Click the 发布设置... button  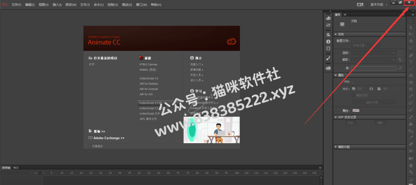pyautogui.click(x=366, y=45)
